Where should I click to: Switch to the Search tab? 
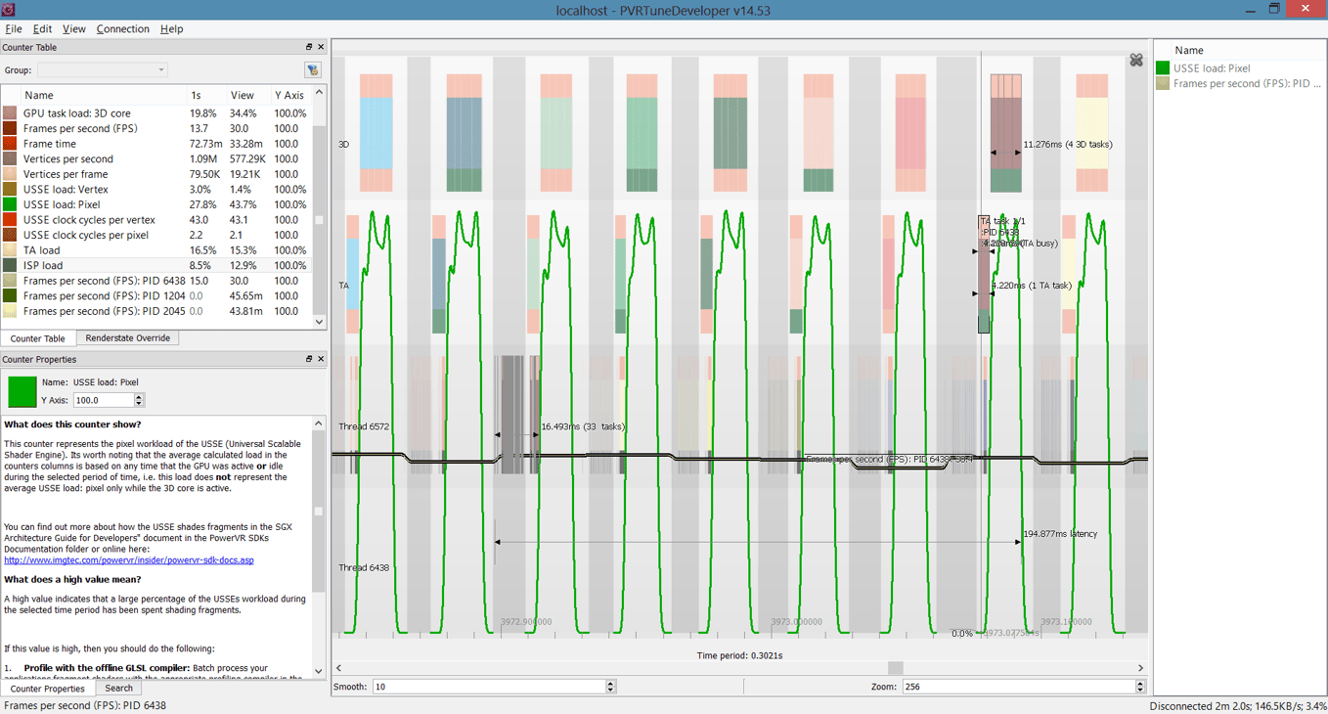pyautogui.click(x=118, y=688)
